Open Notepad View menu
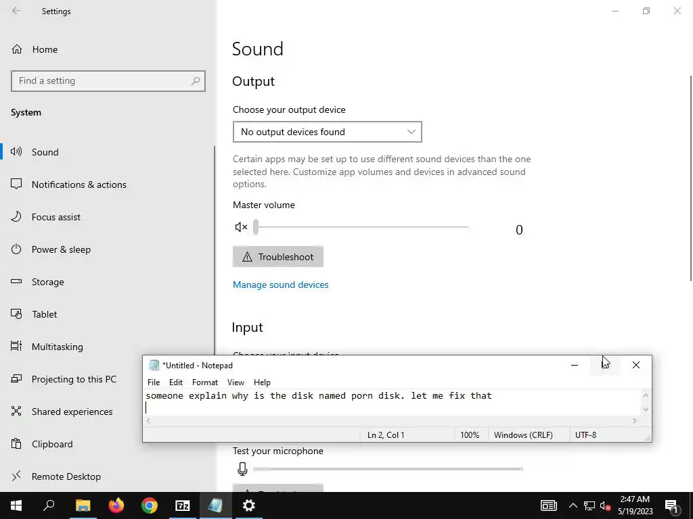 [x=236, y=382]
